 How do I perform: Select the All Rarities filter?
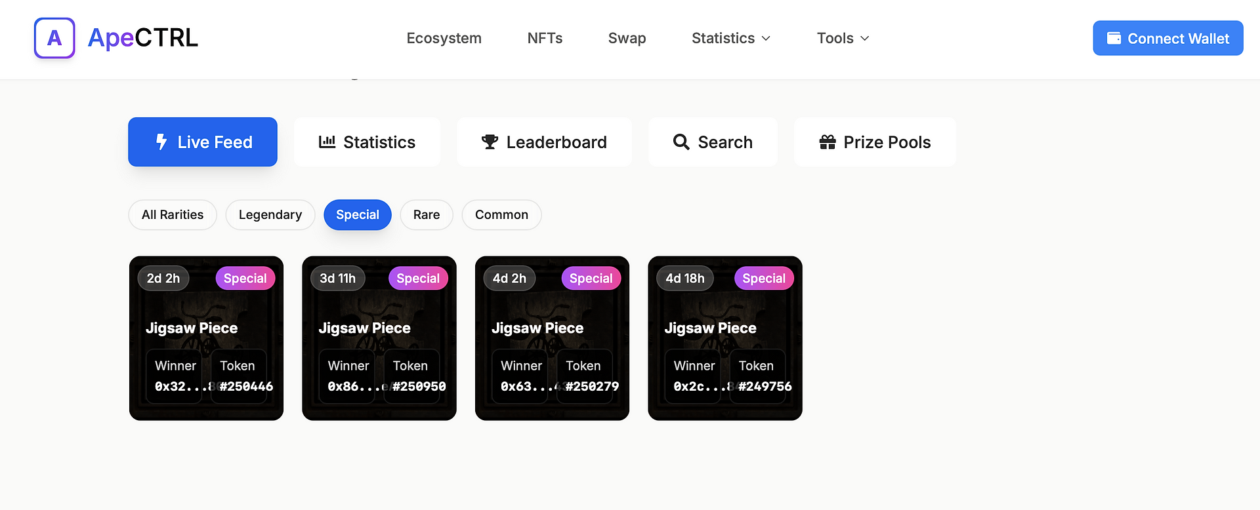[x=173, y=215]
